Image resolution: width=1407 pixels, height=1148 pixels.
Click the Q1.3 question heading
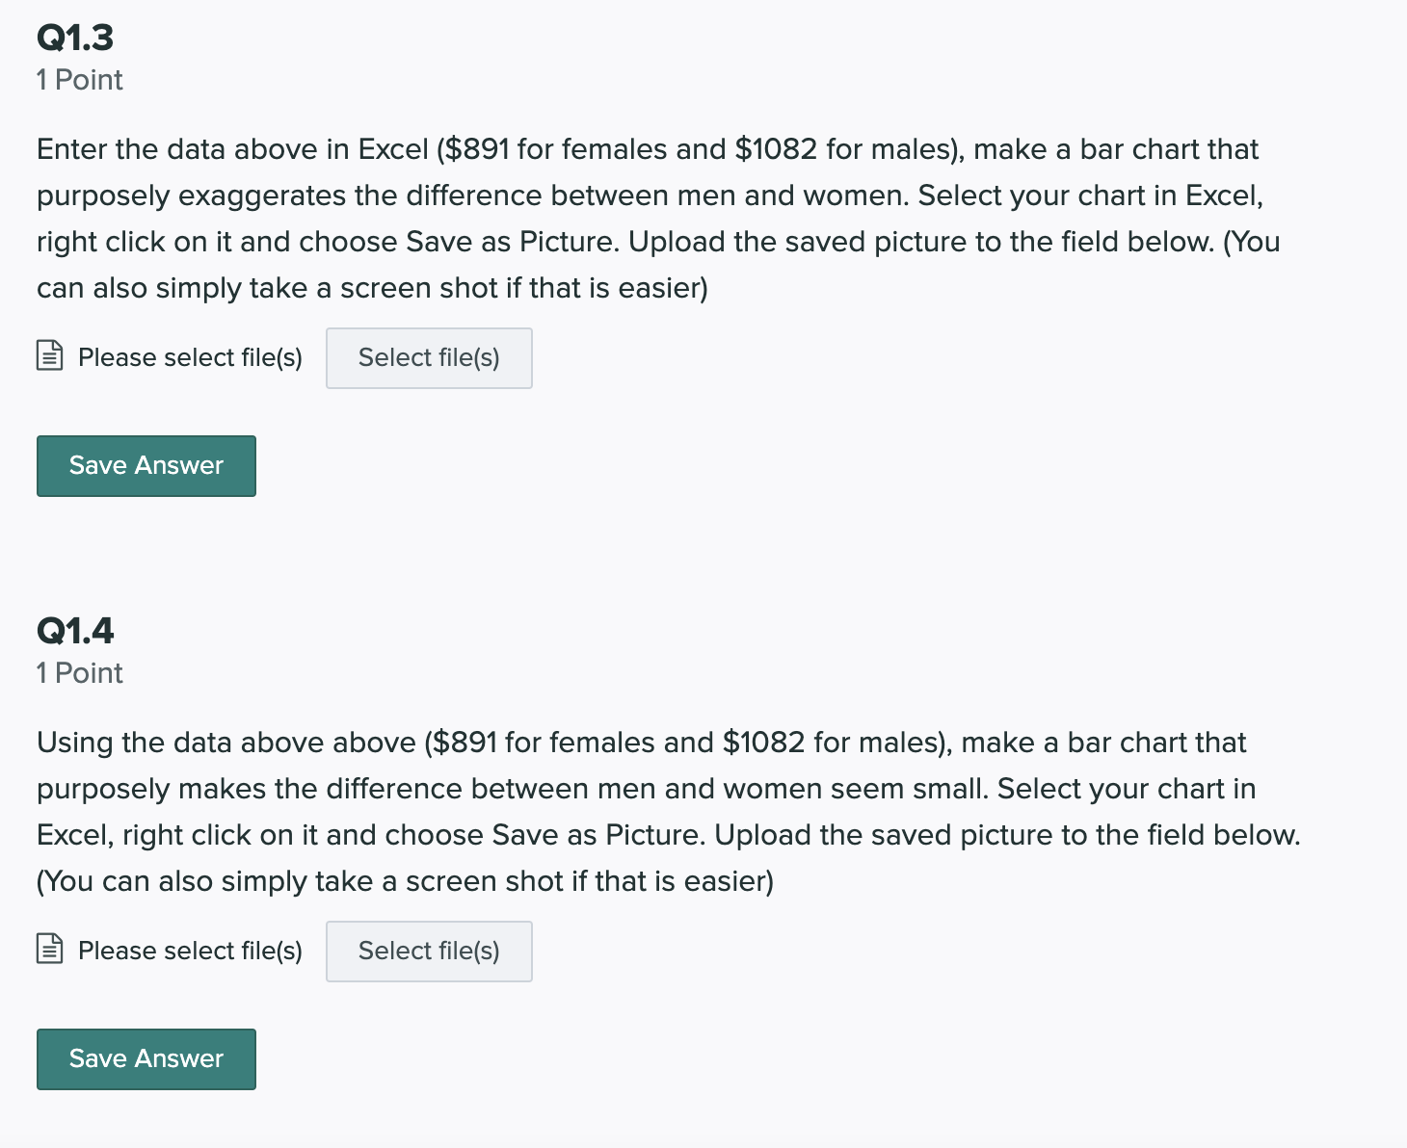[x=74, y=37]
